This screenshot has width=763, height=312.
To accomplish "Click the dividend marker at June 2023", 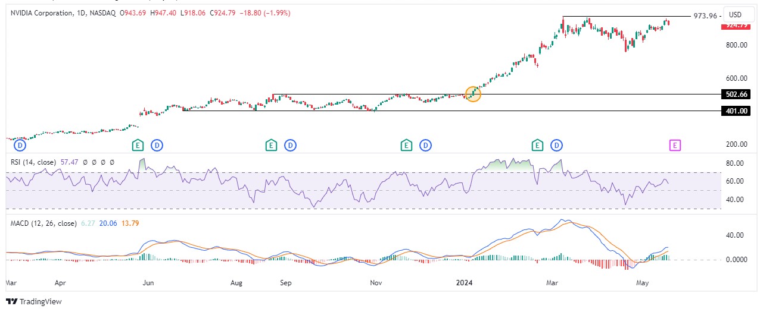I will 157,145.
